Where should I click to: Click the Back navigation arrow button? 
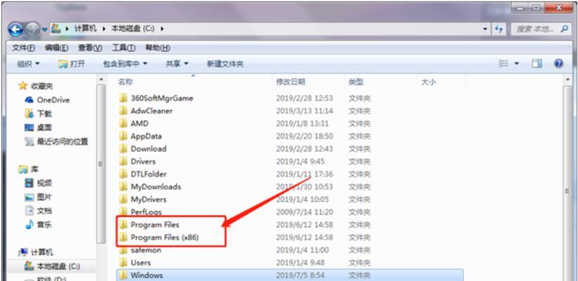click(15, 29)
